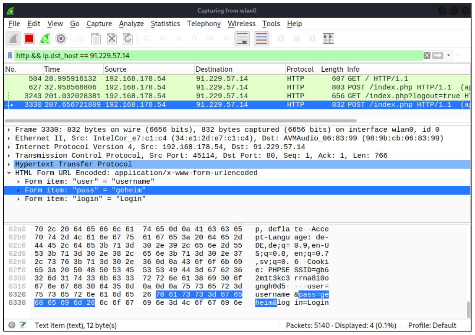Select packet 627 POST index.php

[126, 87]
